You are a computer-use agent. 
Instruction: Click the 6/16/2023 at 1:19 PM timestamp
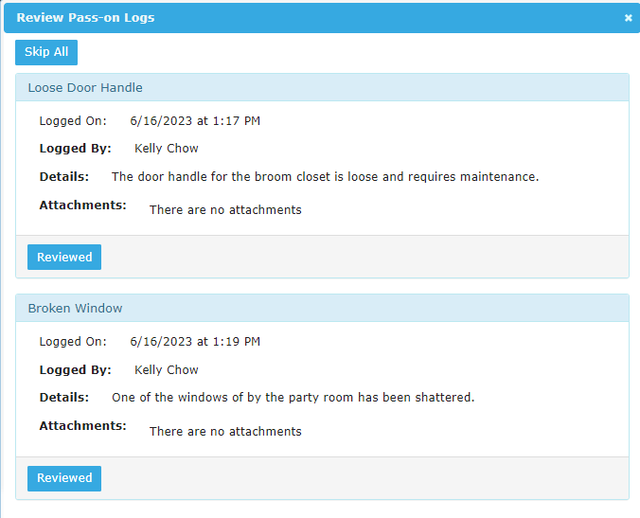tap(195, 342)
